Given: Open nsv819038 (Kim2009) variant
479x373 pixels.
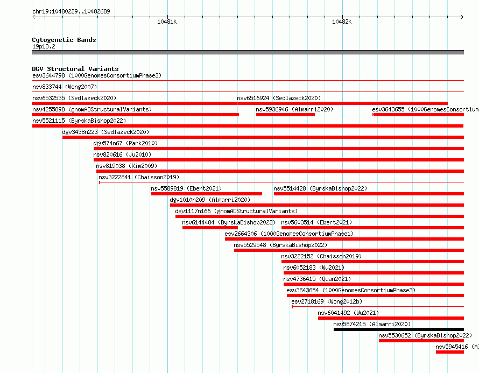Looking at the screenshot, I should pyautogui.click(x=126, y=166).
